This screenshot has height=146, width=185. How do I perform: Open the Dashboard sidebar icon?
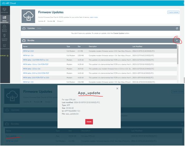point(5,10)
